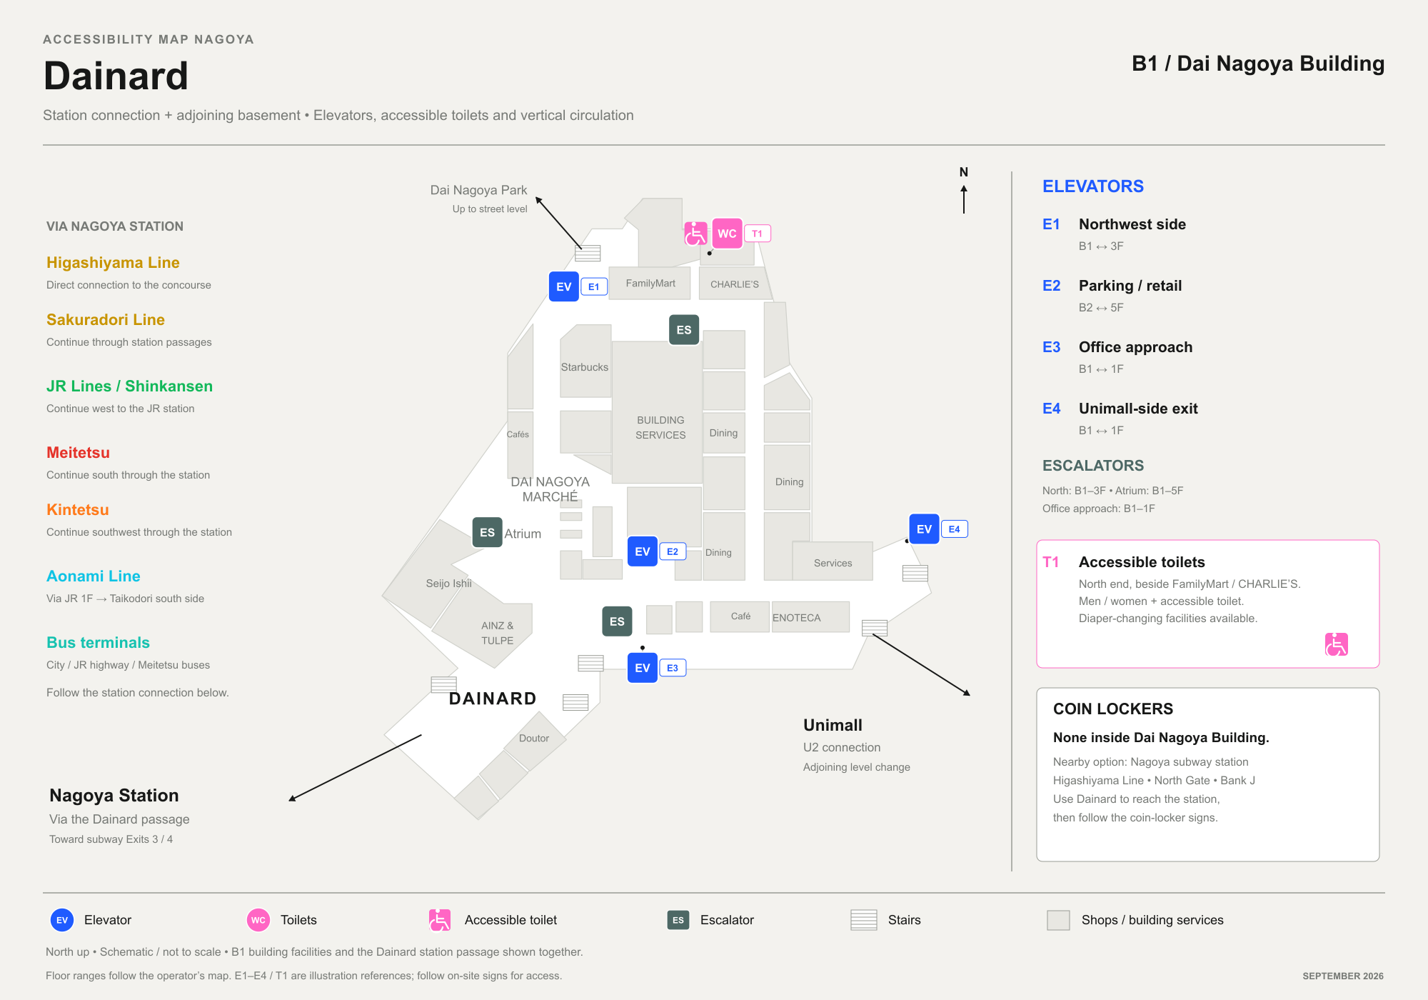This screenshot has width=1428, height=1000.
Task: Click the stairs icon right of ENOTECA
Action: coord(875,628)
